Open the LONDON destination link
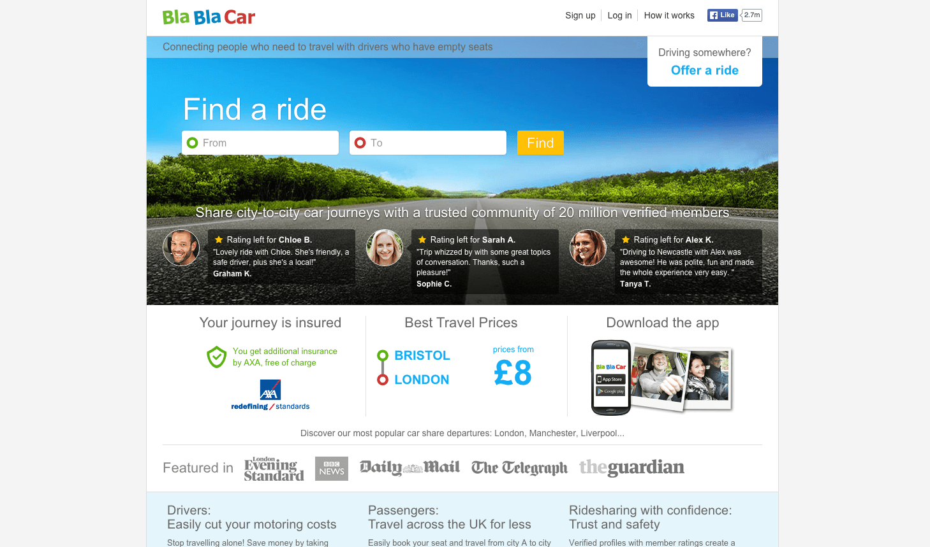Screen dimensions: 930x547 [422, 380]
